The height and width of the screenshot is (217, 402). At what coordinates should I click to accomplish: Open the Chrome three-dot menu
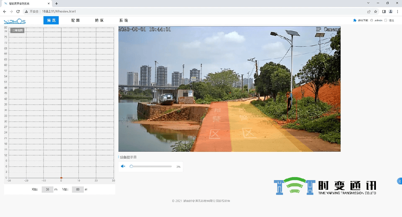point(398,12)
